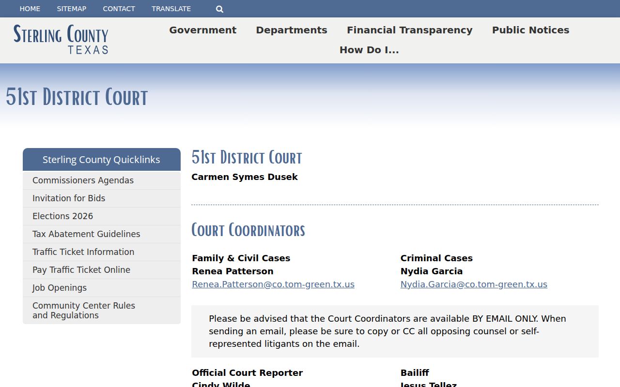Open the search magnifier icon
The height and width of the screenshot is (387, 620).
coord(219,9)
